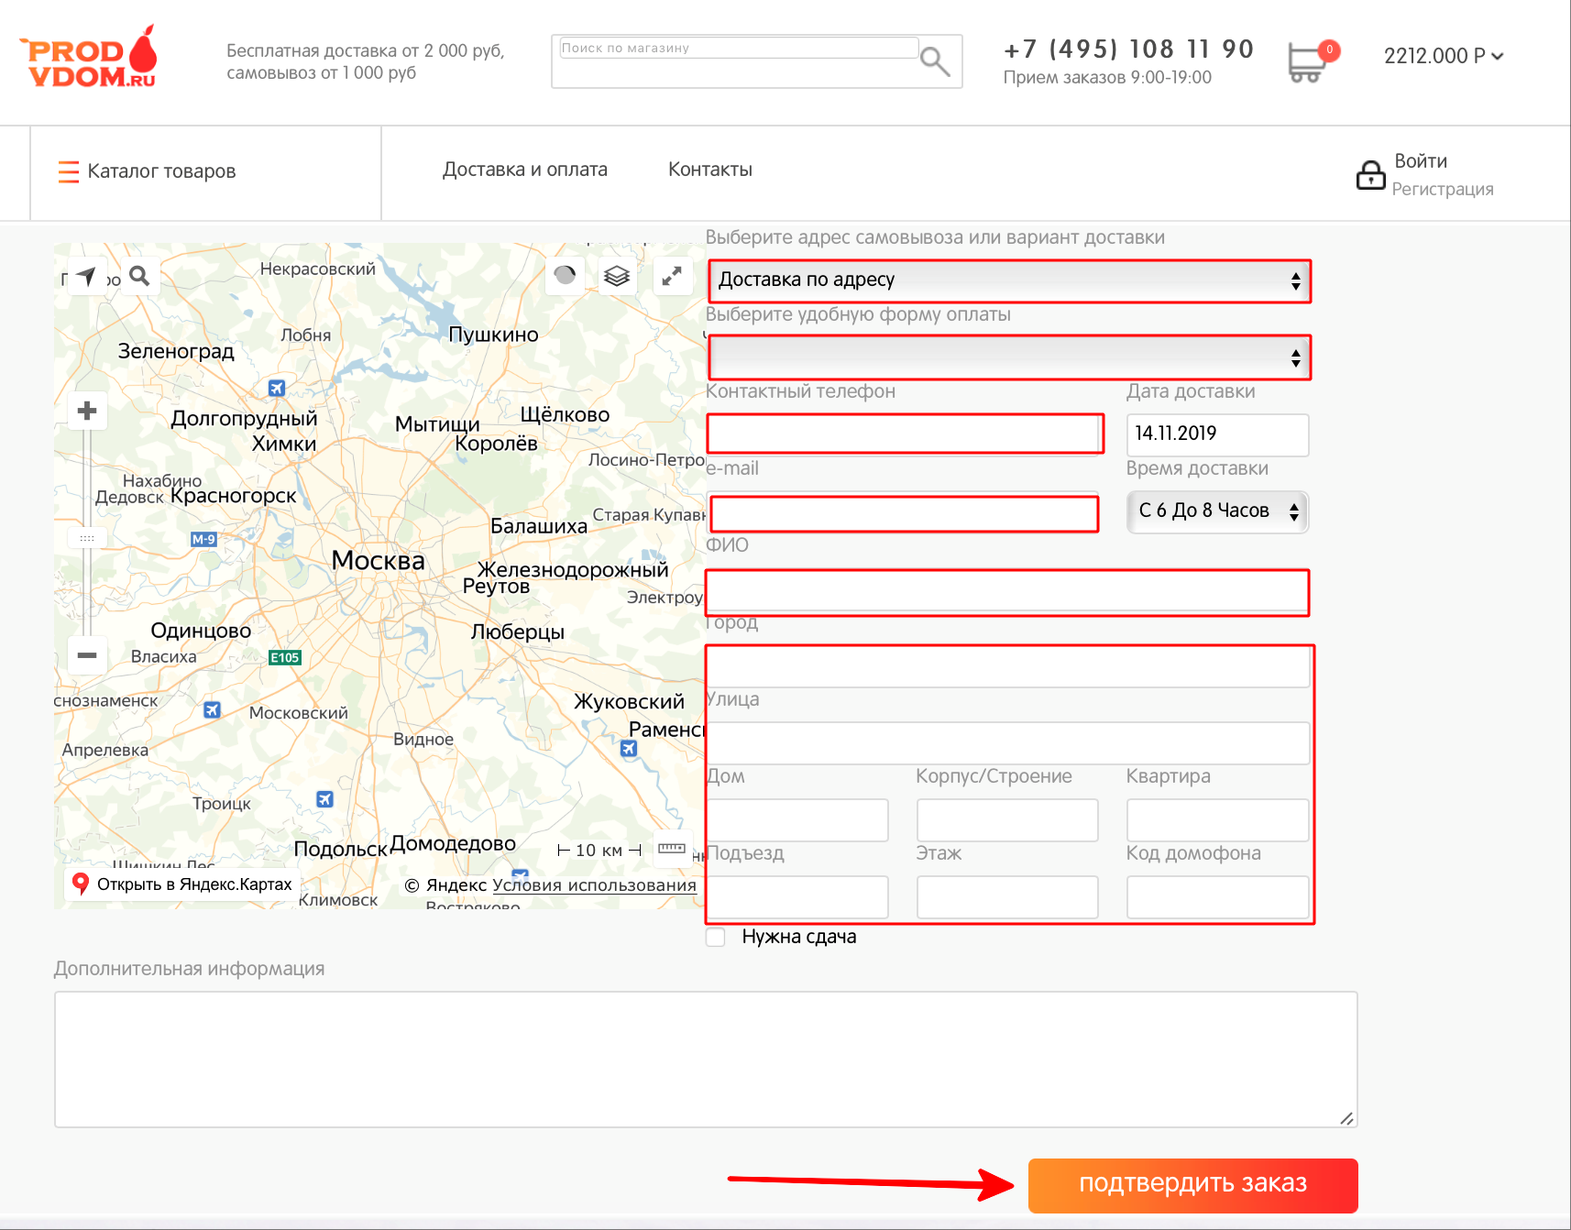Go to "Доставка и оплата" page
This screenshot has height=1230, width=1571.
pyautogui.click(x=524, y=170)
